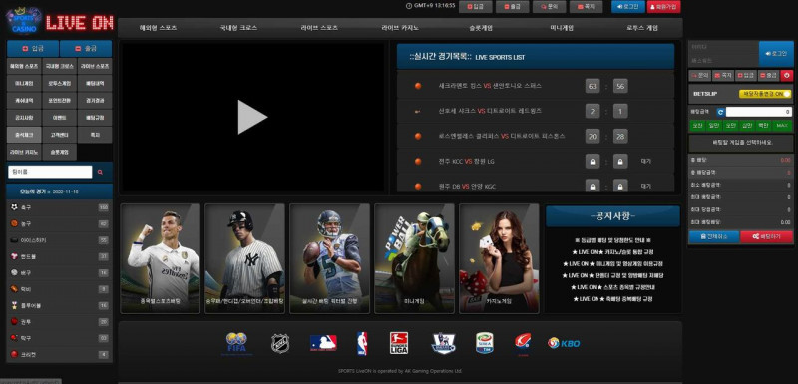Click the team name search magnifier icon
This screenshot has width=798, height=384.
point(101,172)
